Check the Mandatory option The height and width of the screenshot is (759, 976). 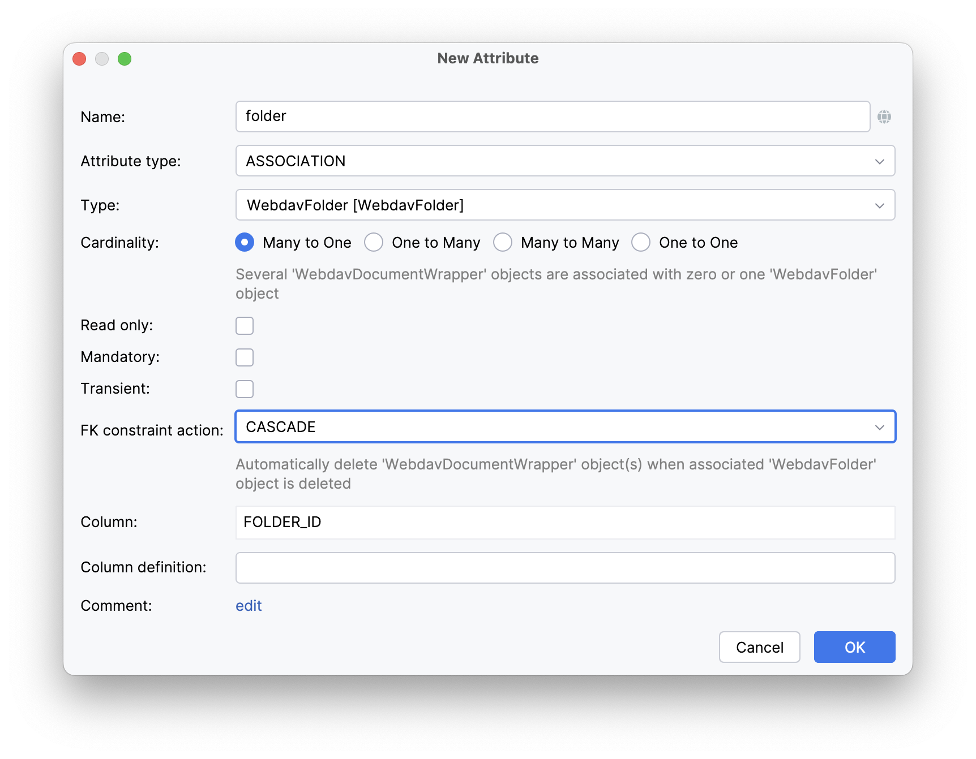(x=244, y=357)
